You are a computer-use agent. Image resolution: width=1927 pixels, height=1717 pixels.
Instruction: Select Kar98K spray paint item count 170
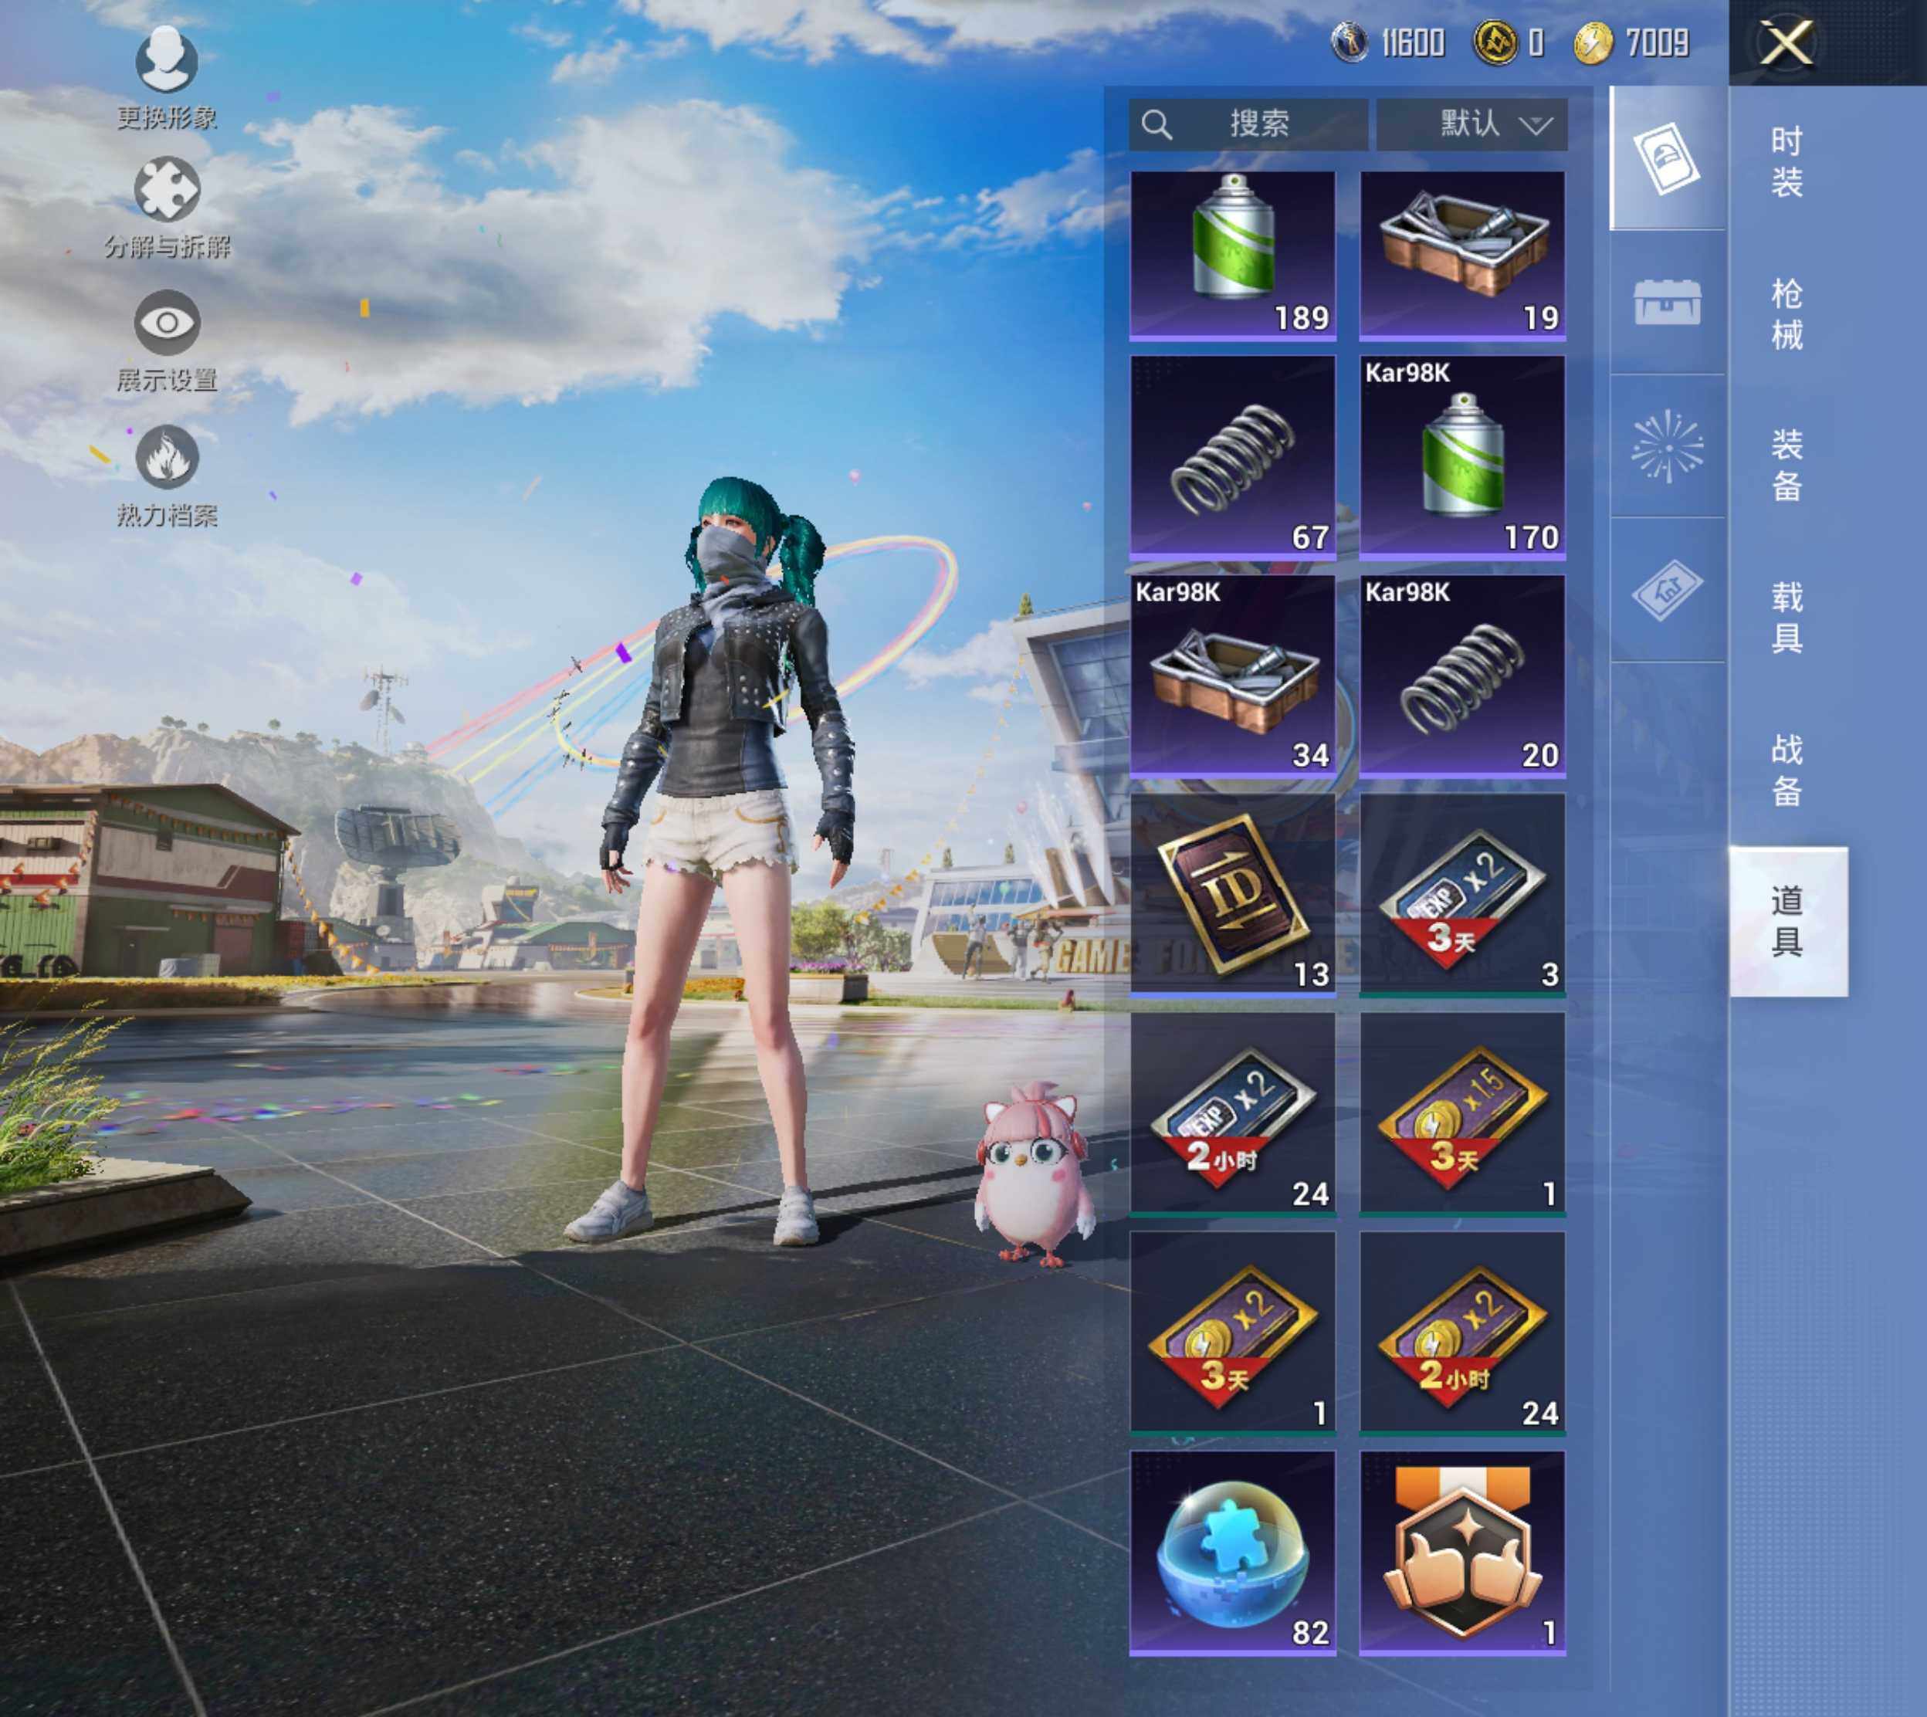pos(1462,458)
